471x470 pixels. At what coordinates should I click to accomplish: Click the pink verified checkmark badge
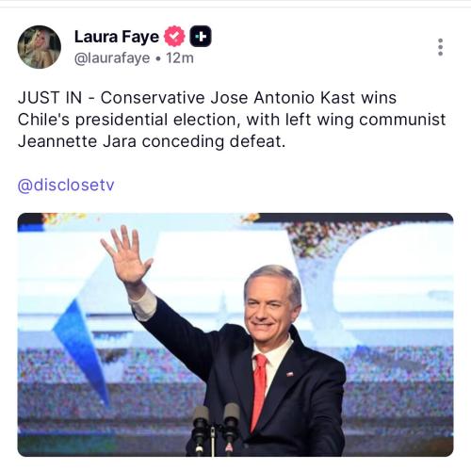[174, 37]
